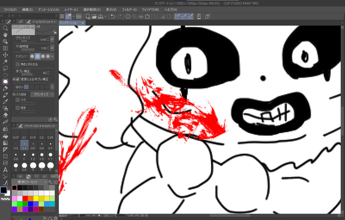Open the 入り抜き ブラシサイズ dropdown
The image size is (345, 220).
pyautogui.click(x=42, y=94)
